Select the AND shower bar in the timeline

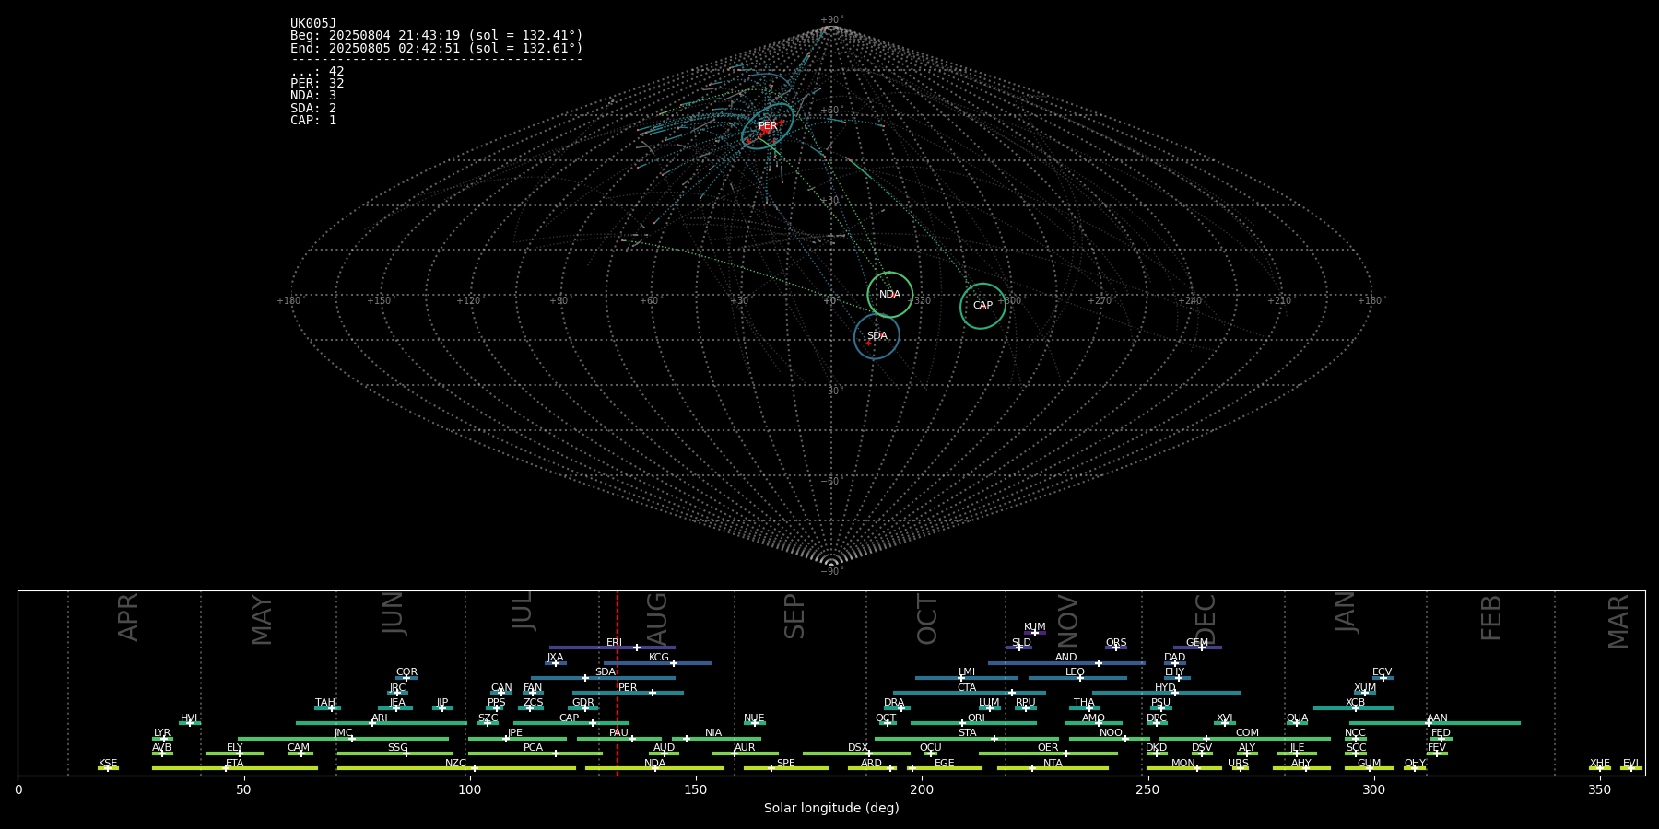click(x=1066, y=663)
